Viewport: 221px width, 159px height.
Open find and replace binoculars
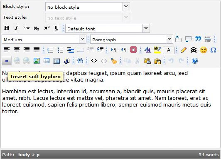pyautogui.click(x=80, y=61)
